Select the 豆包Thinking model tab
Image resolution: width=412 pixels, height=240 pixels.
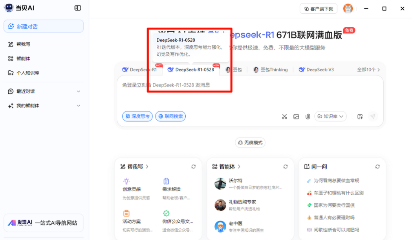[270, 70]
